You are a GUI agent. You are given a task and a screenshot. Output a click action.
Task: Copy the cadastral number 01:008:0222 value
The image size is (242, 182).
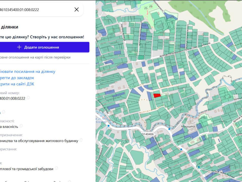pos(28,98)
